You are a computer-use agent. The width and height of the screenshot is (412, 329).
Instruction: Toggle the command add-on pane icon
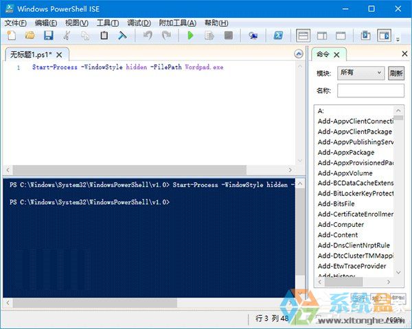[x=384, y=36]
